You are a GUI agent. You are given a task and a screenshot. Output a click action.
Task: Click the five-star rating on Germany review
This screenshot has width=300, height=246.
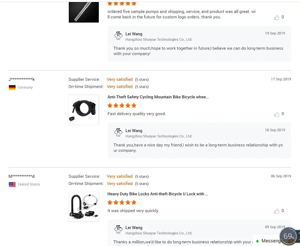(x=122, y=106)
